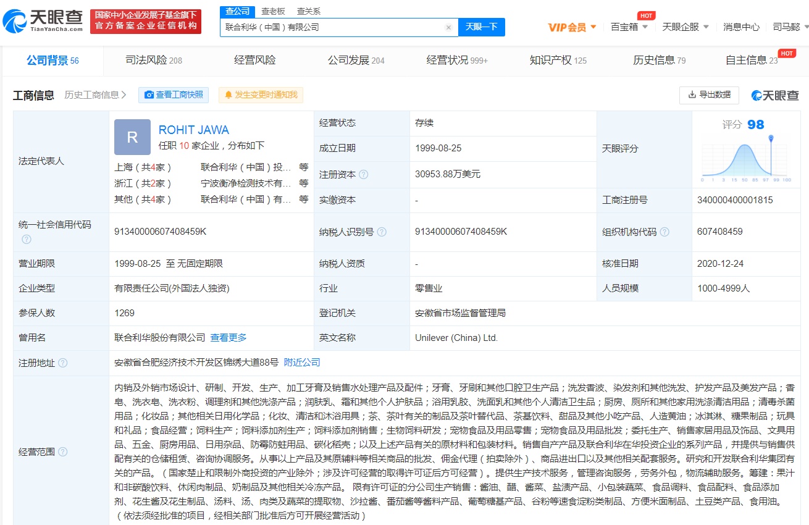The image size is (809, 525).
Task: Click the TianYanCha logo at top left
Action: click(x=43, y=21)
